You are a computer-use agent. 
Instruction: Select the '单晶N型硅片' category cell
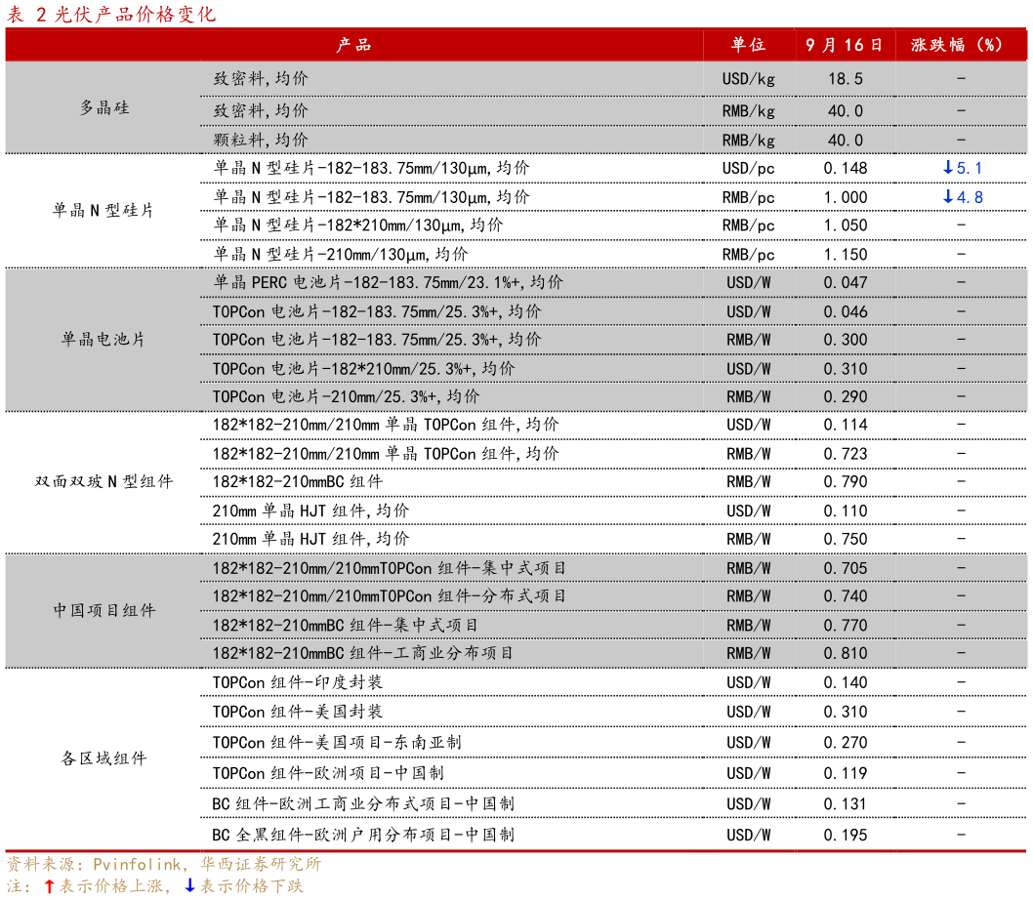(x=103, y=210)
